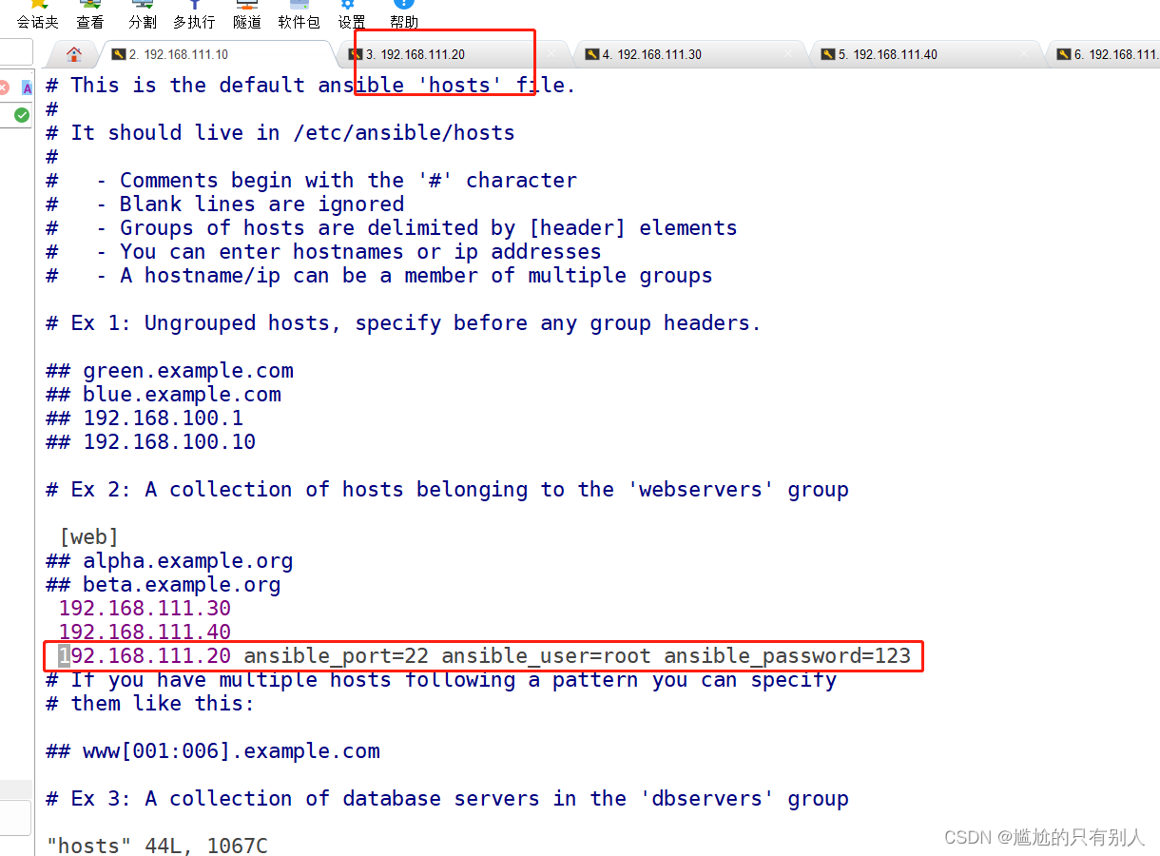Viewport: 1160px width, 856px height.
Task: Click the line "# It should live in /etc/ansible/hosts"
Action: pos(280,133)
